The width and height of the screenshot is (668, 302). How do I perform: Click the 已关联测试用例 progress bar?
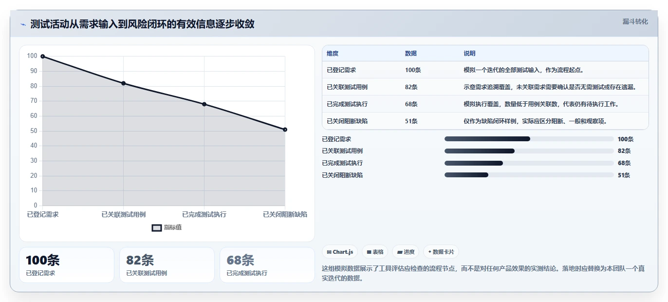point(529,151)
